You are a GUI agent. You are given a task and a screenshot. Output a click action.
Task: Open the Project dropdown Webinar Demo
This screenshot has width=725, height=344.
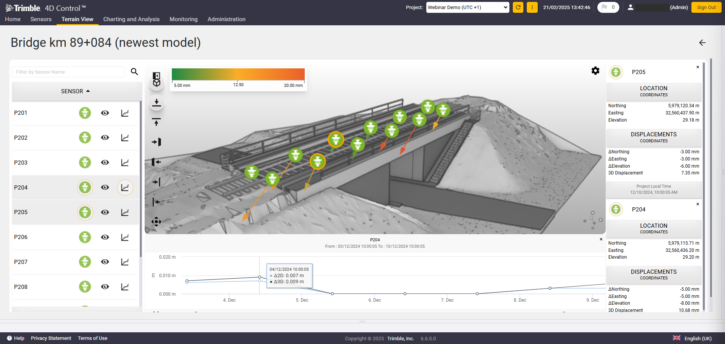467,7
